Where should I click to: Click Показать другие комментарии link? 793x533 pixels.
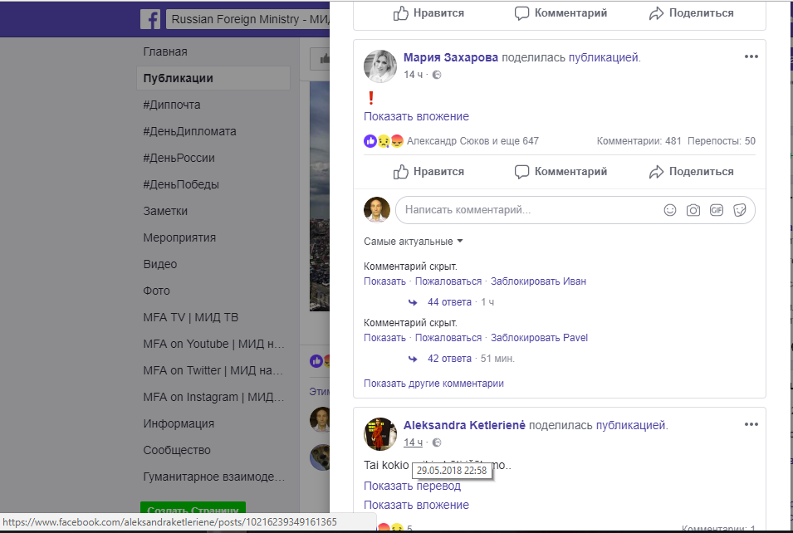tap(433, 384)
